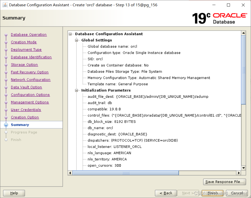The image size is (251, 198).
Task: Select 'db_name: orcl' row
Action: click(x=100, y=128)
